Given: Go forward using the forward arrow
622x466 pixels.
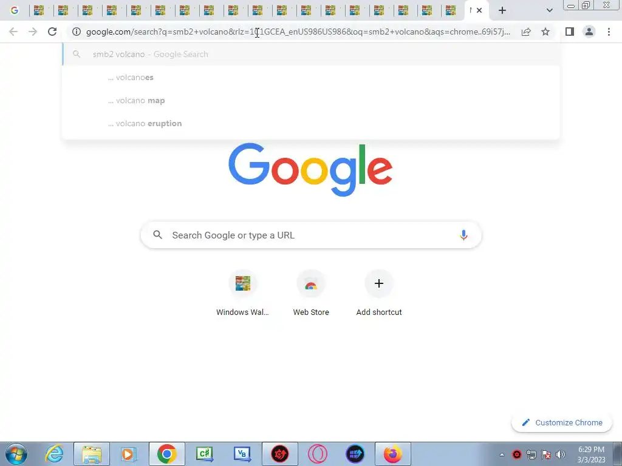Looking at the screenshot, I should pyautogui.click(x=33, y=32).
